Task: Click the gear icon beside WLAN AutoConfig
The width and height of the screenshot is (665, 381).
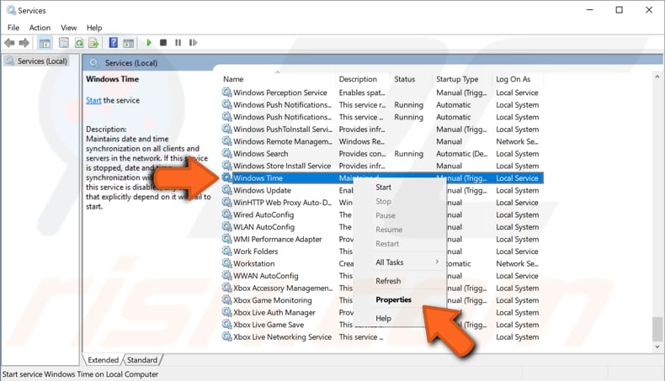Action: 227,227
